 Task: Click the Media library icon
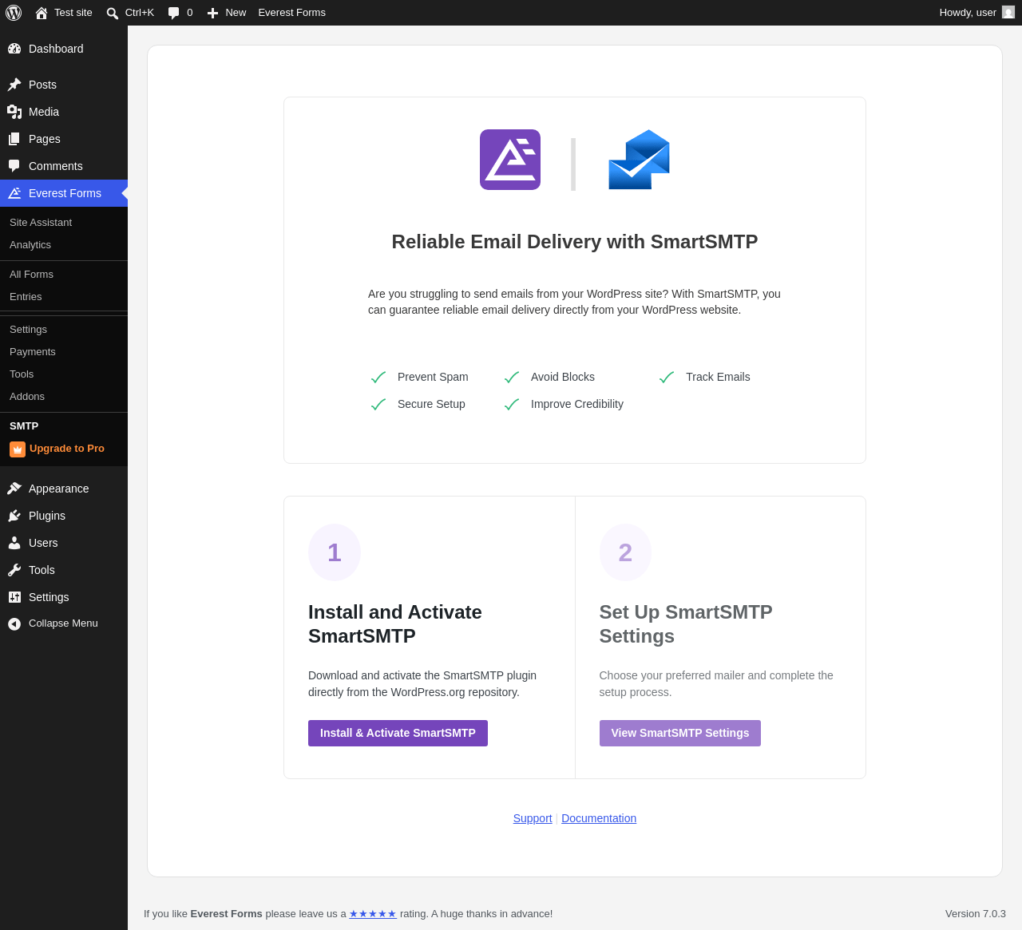pyautogui.click(x=14, y=112)
